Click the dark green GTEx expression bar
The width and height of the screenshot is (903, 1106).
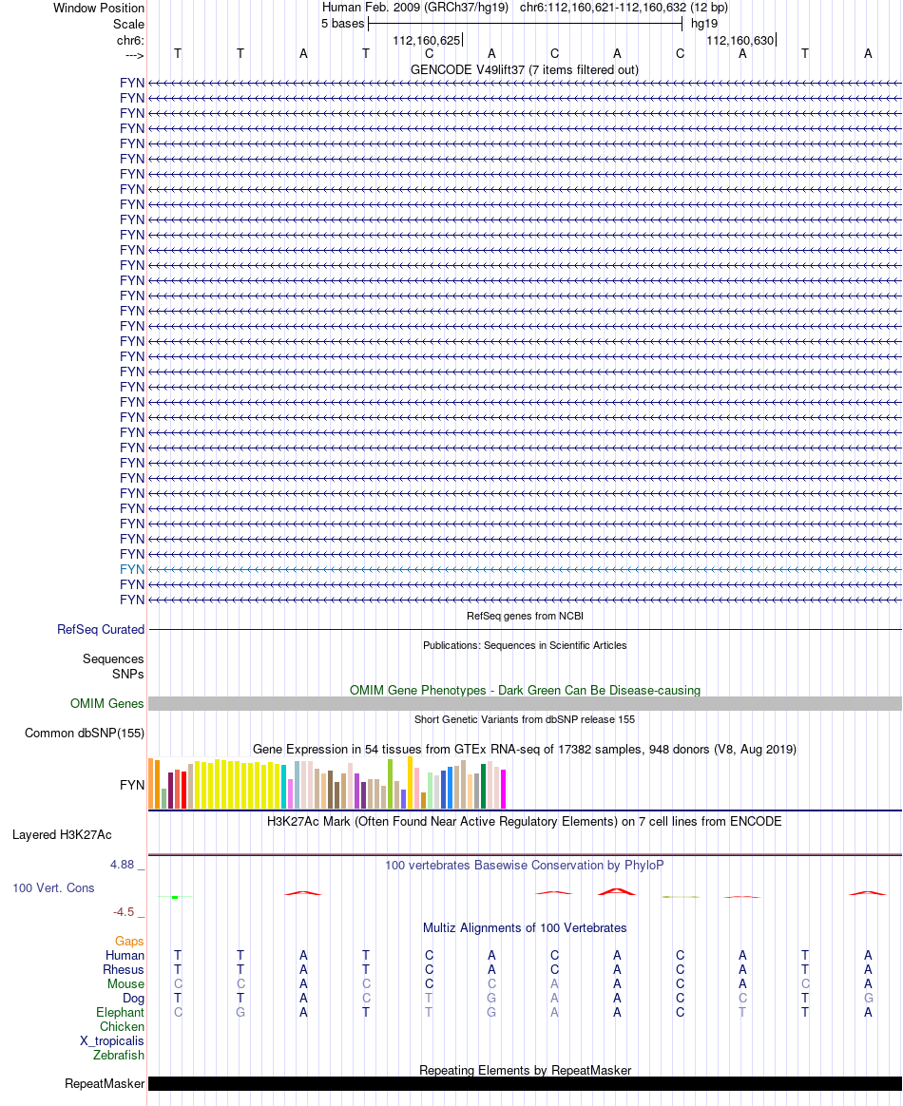point(483,786)
